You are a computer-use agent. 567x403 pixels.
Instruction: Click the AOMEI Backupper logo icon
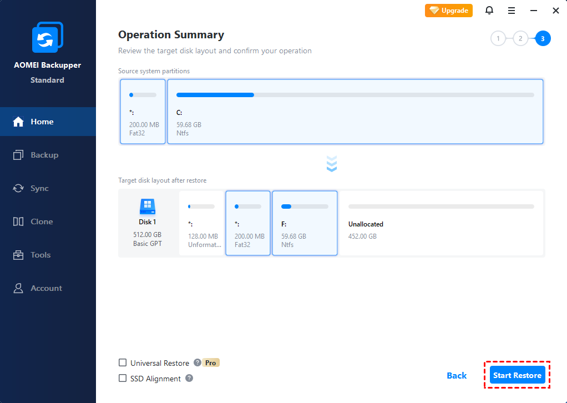[47, 40]
